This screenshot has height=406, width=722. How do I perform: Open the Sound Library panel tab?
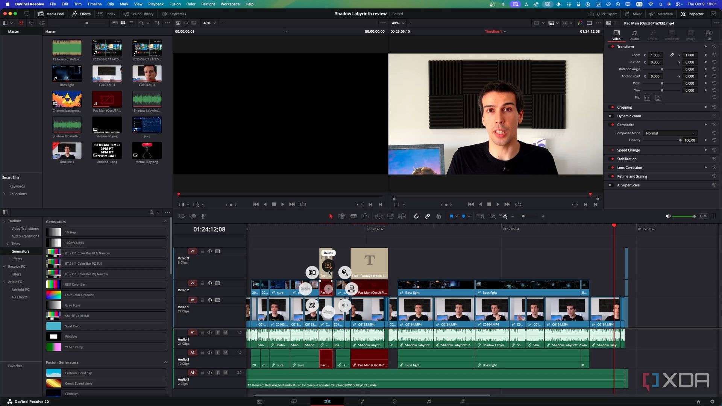coord(138,14)
